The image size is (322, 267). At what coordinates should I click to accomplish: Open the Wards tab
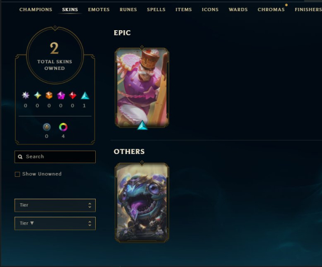[x=238, y=10]
